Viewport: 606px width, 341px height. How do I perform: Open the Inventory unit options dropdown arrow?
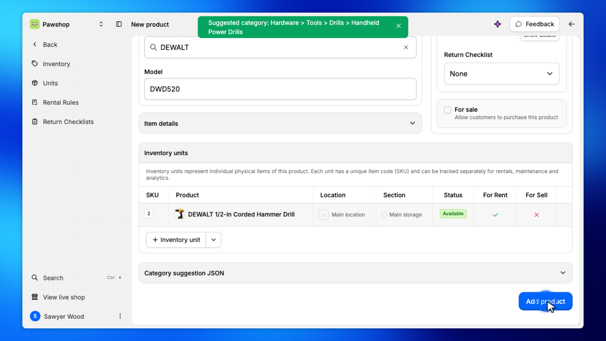(x=214, y=240)
